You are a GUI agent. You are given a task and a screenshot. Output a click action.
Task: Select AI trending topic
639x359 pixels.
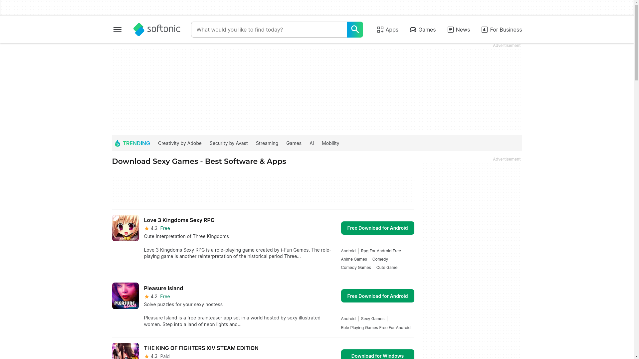pyautogui.click(x=312, y=143)
